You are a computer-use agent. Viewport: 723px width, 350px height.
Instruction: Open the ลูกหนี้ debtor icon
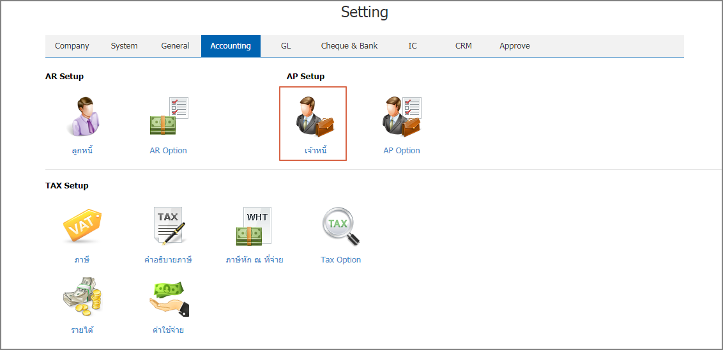click(83, 116)
